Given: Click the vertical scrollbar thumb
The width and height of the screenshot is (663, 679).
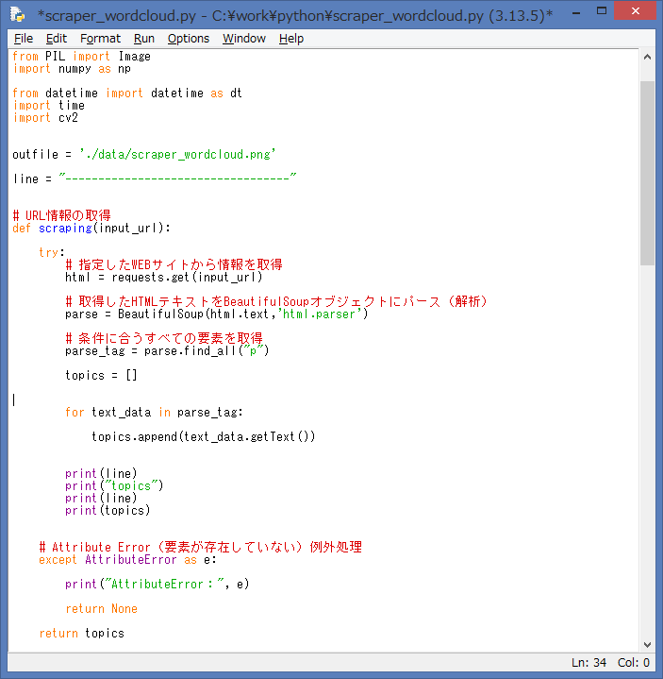Looking at the screenshot, I should (x=647, y=170).
